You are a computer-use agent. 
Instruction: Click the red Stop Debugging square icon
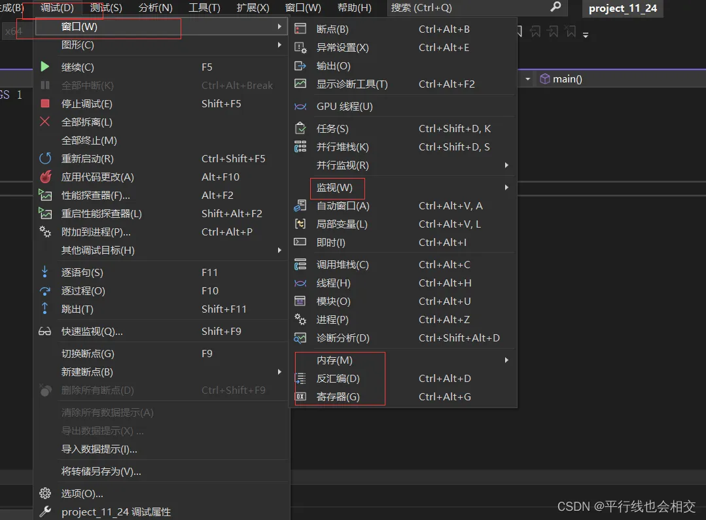point(45,103)
